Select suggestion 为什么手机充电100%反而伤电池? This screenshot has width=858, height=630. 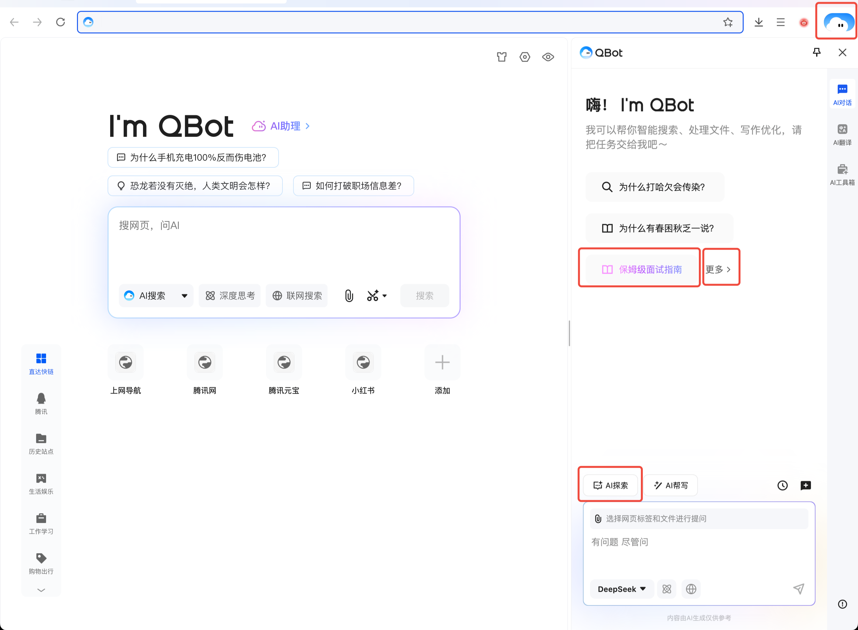point(193,157)
